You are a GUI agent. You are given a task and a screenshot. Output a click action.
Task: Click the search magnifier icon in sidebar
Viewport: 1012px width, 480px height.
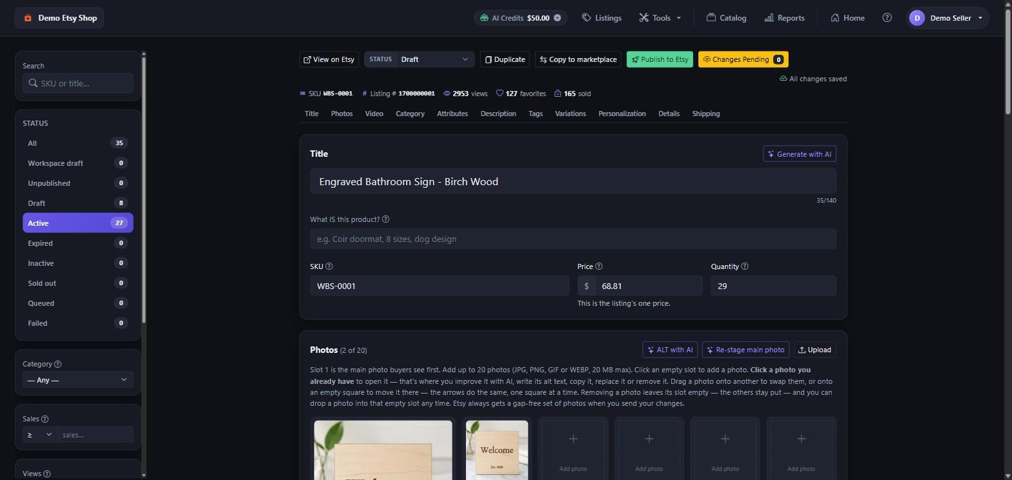coord(33,83)
